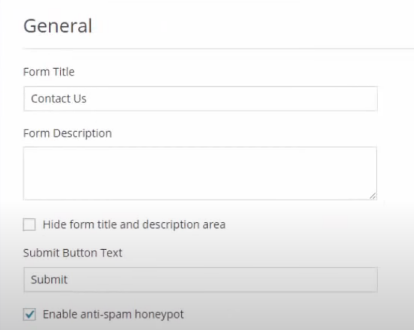Click the textarea resize handle corner
Image resolution: width=414 pixels, height=330 pixels.
point(372,196)
